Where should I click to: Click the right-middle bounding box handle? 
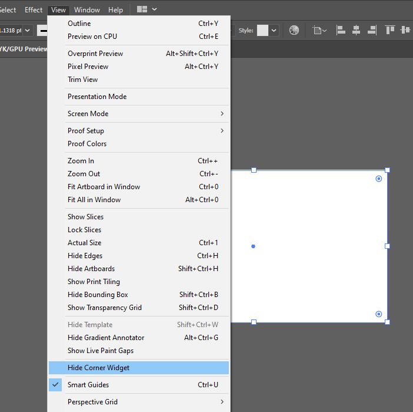[387, 246]
